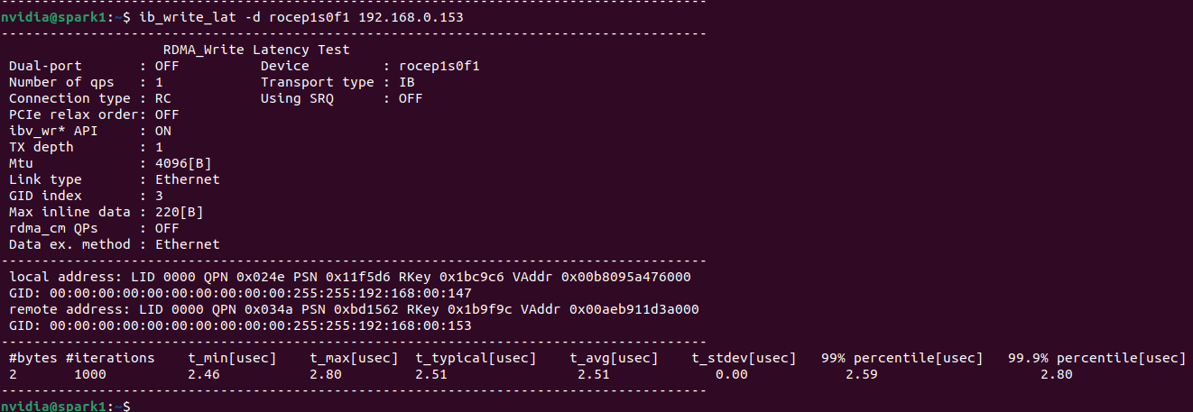Viewport: 1193px width, 412px height.
Task: Click the Link type Ethernet value
Action: (187, 179)
